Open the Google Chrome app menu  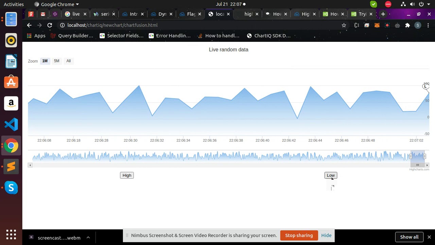[x=57, y=4]
